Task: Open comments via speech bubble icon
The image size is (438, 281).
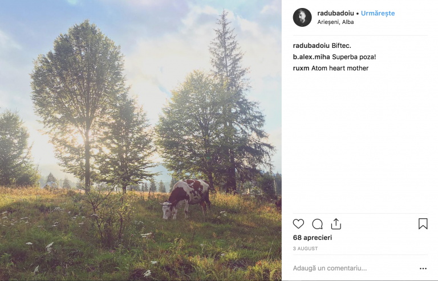Action: pos(317,224)
